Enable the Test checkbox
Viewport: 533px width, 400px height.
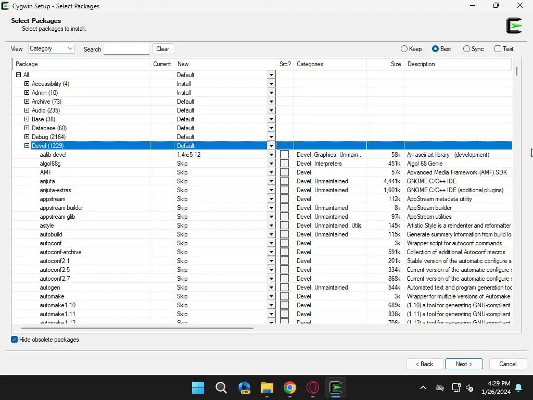tap(498, 48)
